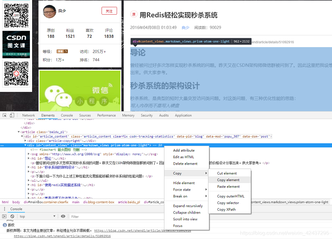Viewport: 332px width, 239px height.
Task: Expand the article-copyright div node
Action: point(25,141)
